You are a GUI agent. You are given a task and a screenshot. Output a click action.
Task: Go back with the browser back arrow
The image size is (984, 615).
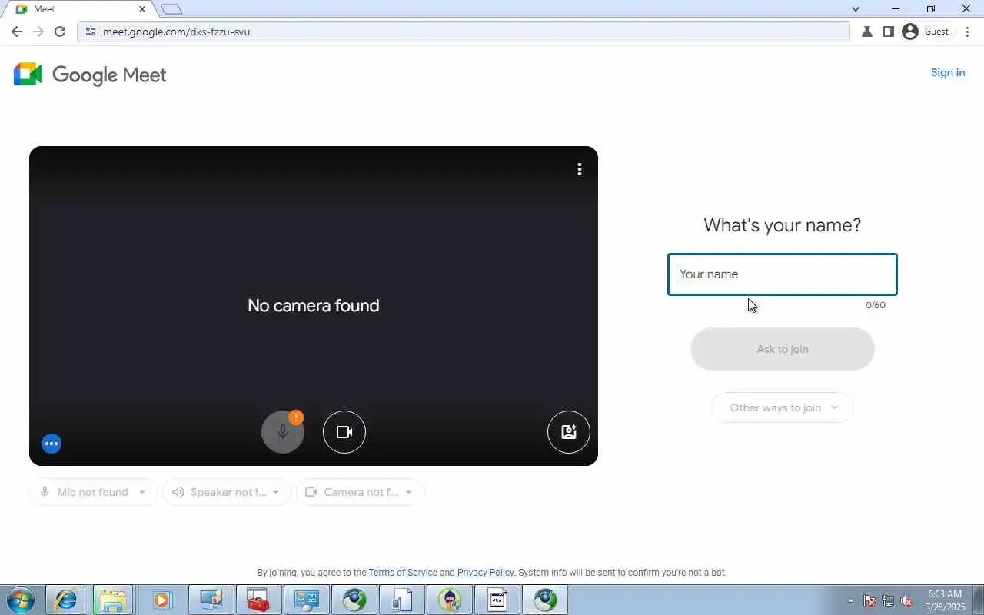[x=17, y=32]
